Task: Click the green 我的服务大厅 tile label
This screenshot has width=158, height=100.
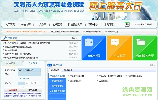Action: [145, 56]
